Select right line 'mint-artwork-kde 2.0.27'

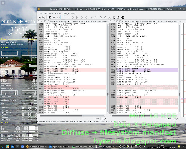(x=147, y=71)
